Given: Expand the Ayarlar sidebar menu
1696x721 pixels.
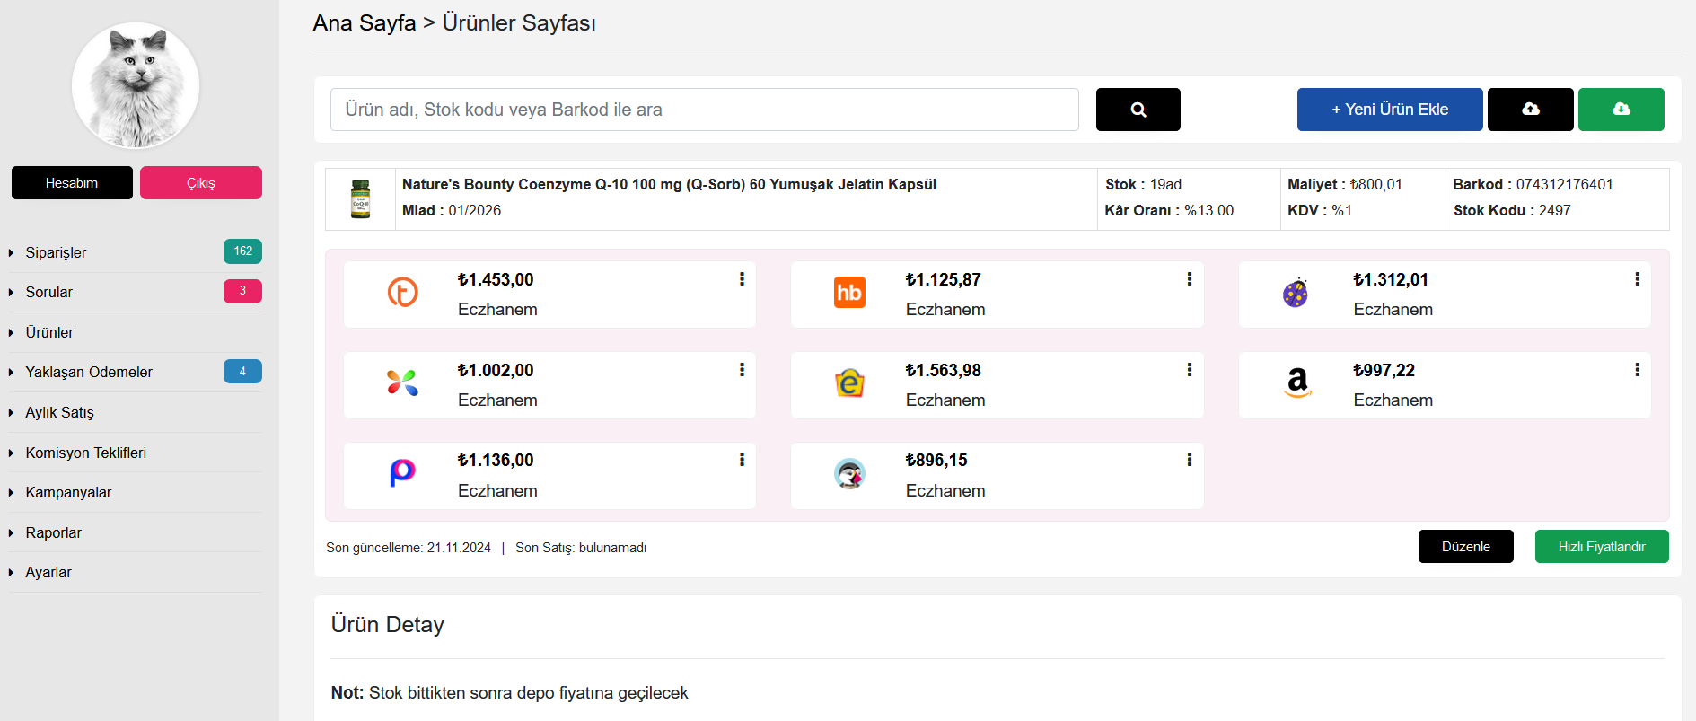Looking at the screenshot, I should (x=48, y=573).
